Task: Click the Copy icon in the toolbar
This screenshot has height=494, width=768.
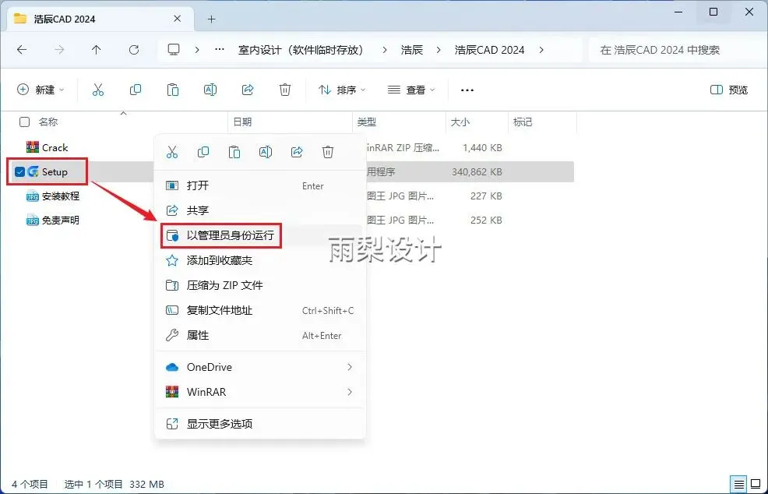Action: point(136,90)
